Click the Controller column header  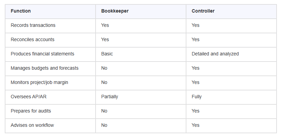tap(203, 11)
